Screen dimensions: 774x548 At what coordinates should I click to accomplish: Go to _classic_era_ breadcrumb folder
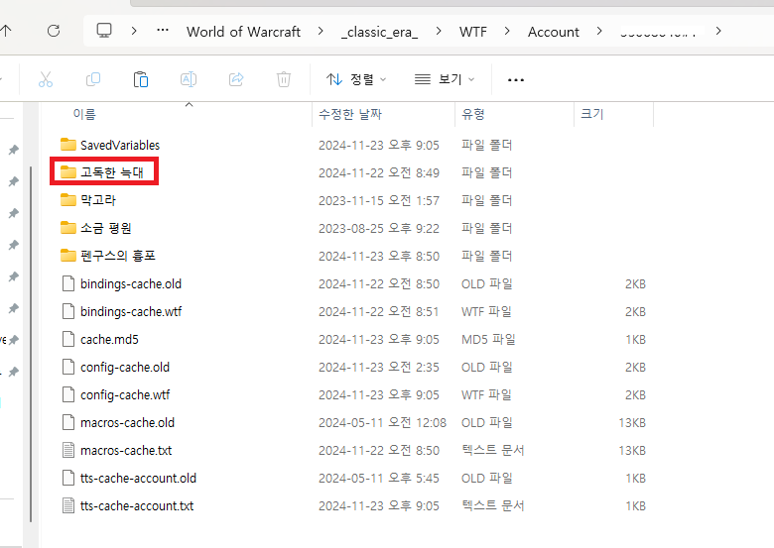pyautogui.click(x=379, y=32)
